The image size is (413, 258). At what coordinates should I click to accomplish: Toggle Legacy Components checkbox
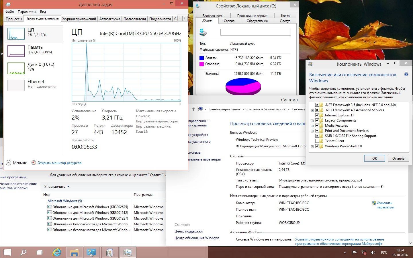317,120
